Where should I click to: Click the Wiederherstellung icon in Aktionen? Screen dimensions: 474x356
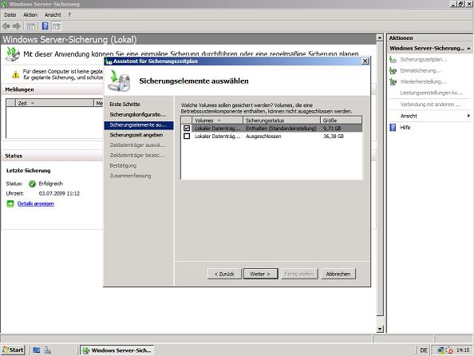click(x=393, y=81)
